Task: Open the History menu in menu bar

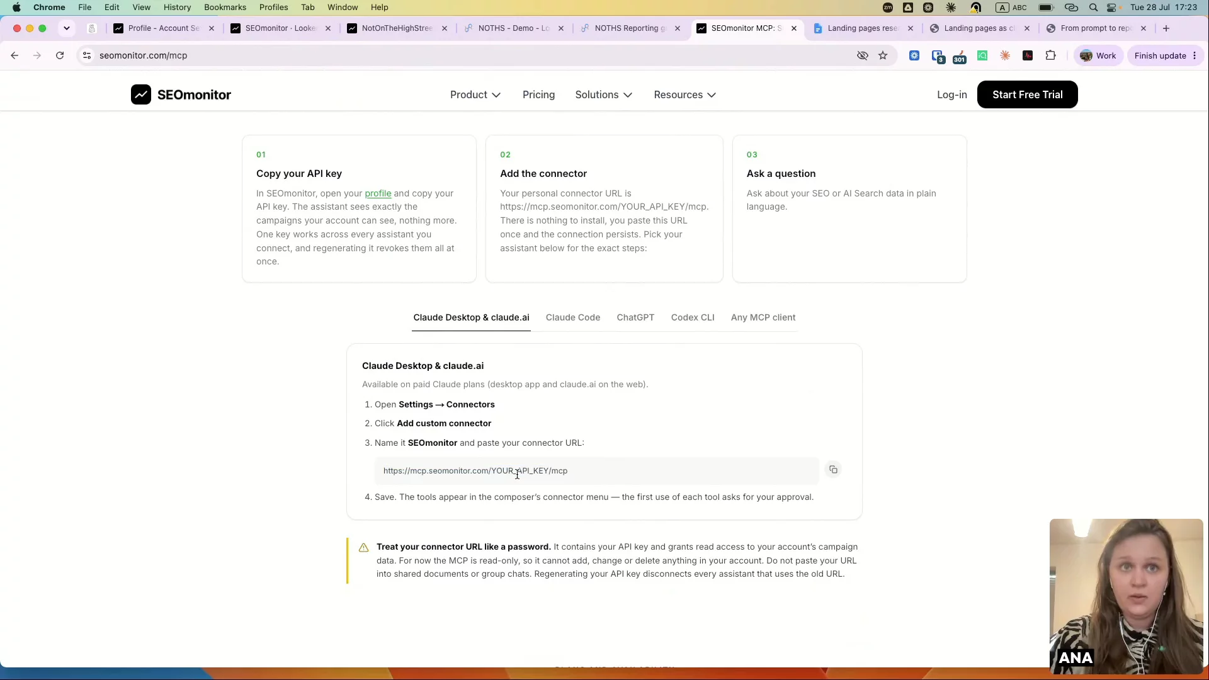Action: (177, 8)
